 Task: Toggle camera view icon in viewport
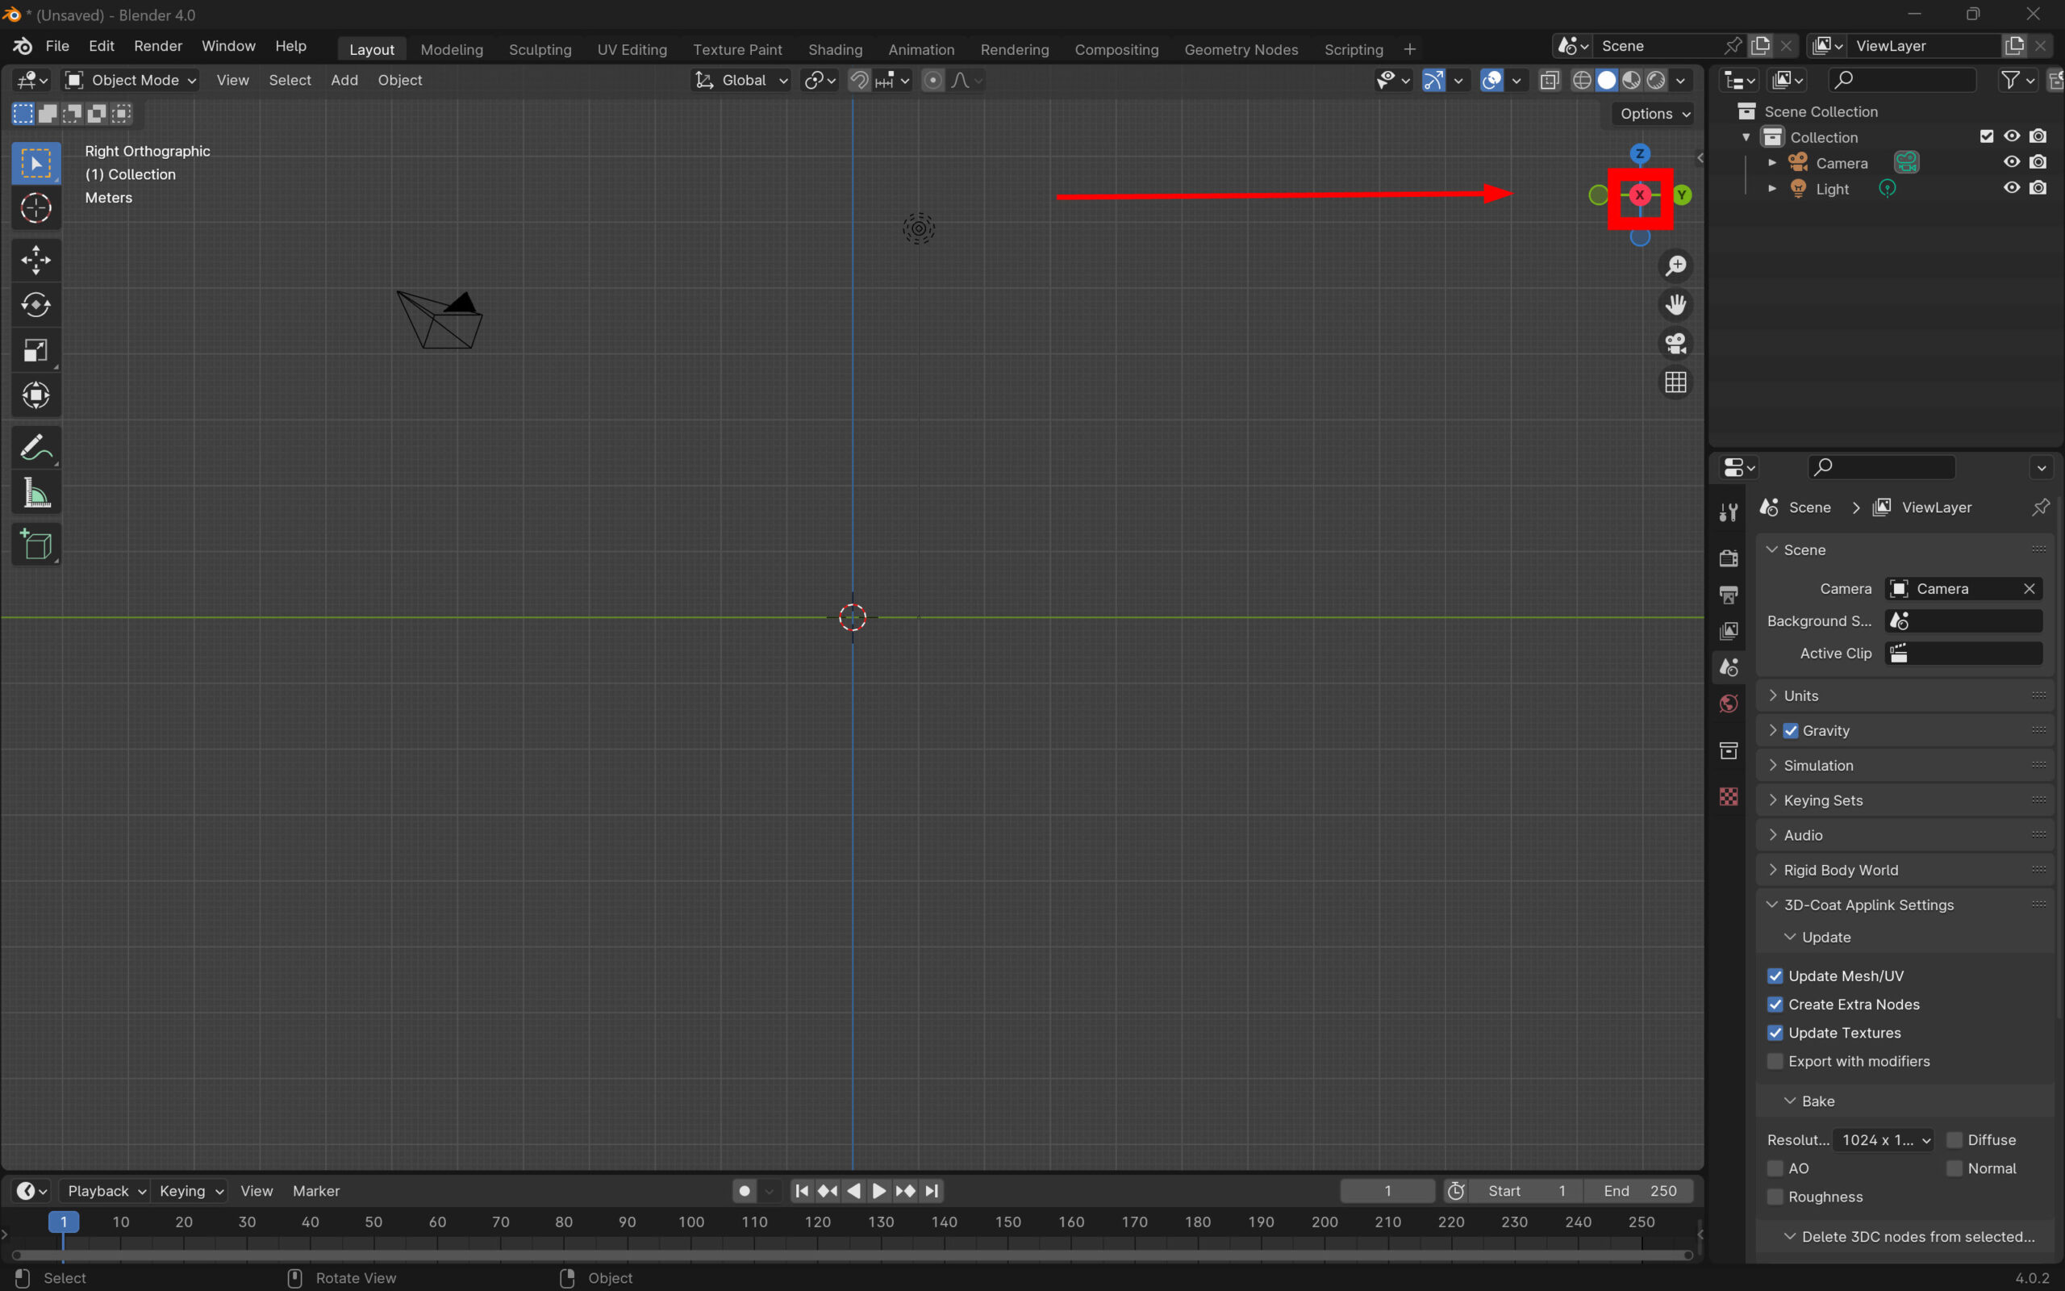click(1675, 343)
